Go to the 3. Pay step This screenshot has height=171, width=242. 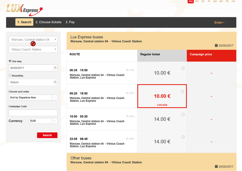click(x=70, y=22)
